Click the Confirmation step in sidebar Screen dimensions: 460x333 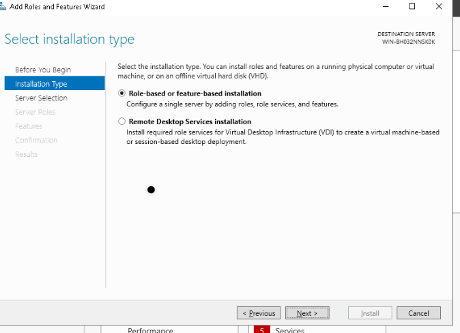[36, 140]
